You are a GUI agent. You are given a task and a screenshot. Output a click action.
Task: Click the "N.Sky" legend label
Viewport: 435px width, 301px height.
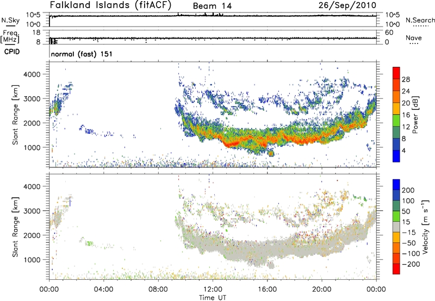pos(10,20)
